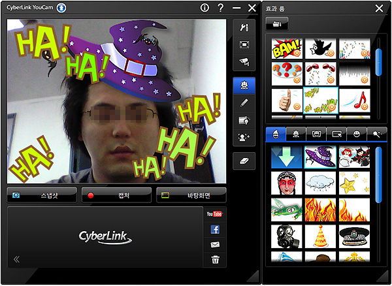The height and width of the screenshot is (286, 392).
Task: Select the bottom flames thumbnail
Action: (354, 210)
